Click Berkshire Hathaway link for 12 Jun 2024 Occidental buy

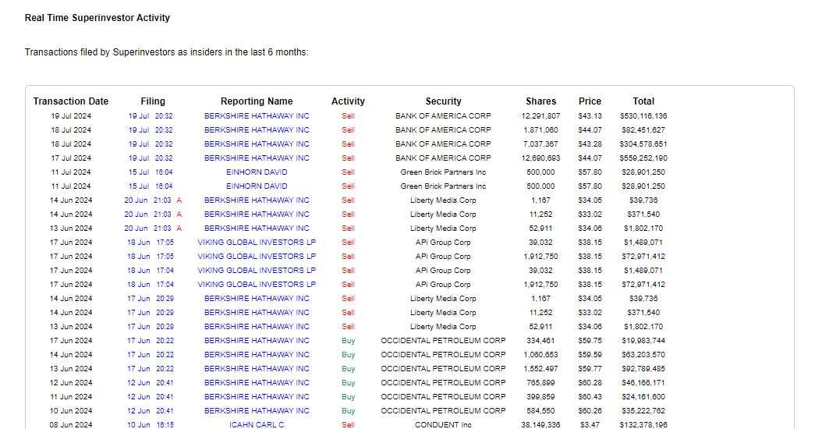click(257, 383)
